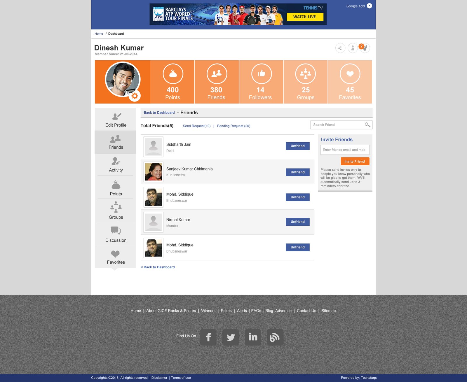Viewport: 467px width, 382px height.
Task: Open the notification bell with badge 2
Action: point(365,48)
